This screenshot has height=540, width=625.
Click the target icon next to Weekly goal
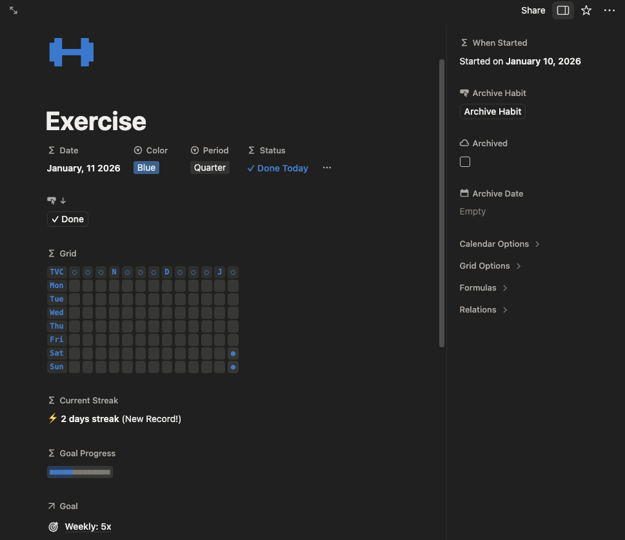pos(54,526)
